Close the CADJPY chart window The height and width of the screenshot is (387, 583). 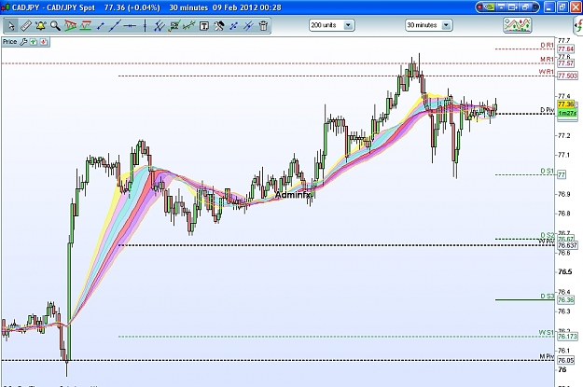coord(575,7)
